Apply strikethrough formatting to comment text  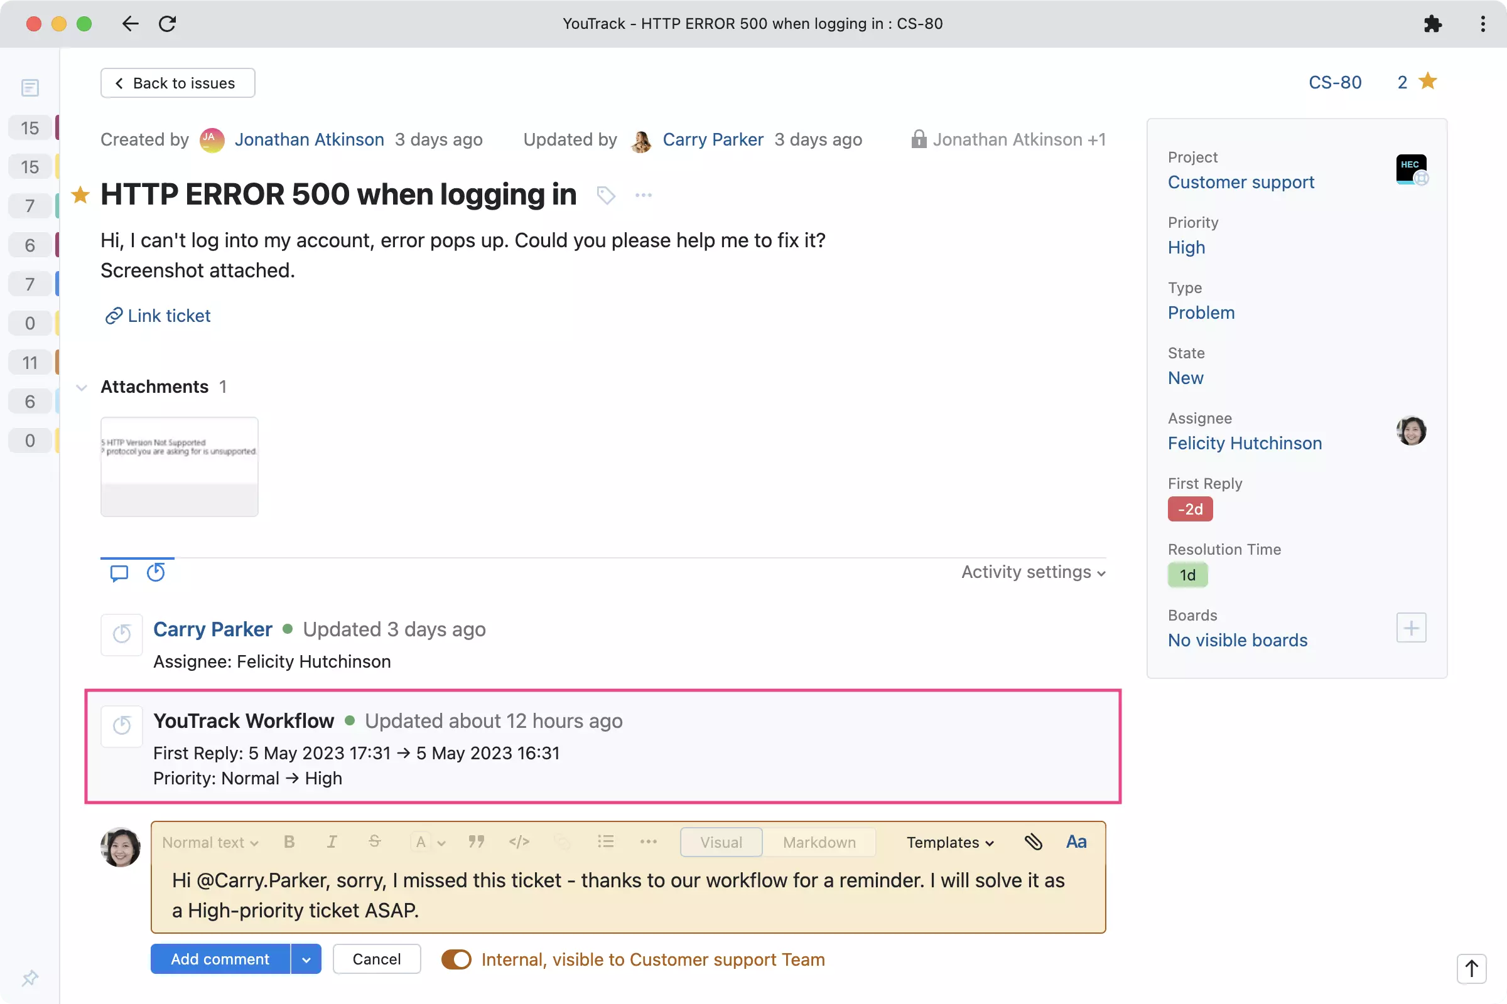click(x=375, y=841)
